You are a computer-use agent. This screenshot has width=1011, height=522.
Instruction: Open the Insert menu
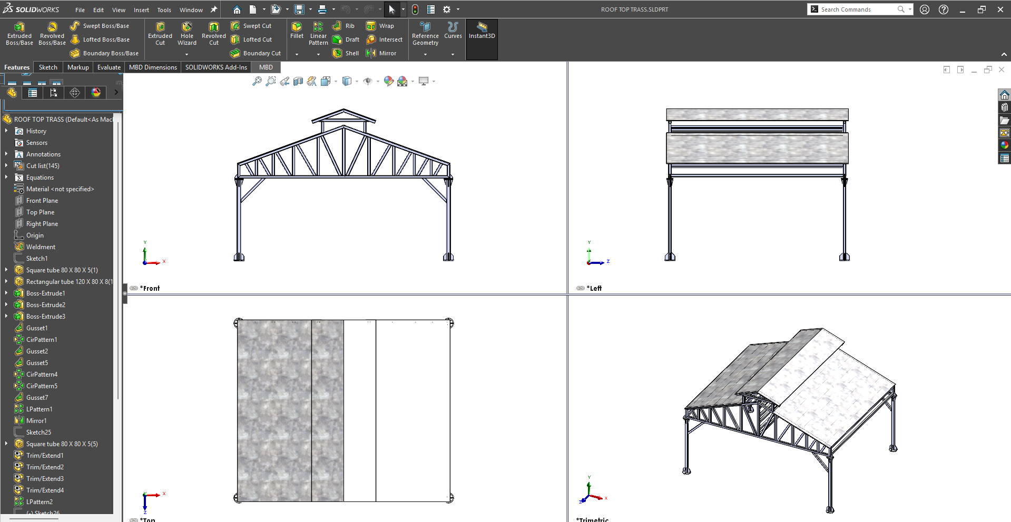point(141,10)
